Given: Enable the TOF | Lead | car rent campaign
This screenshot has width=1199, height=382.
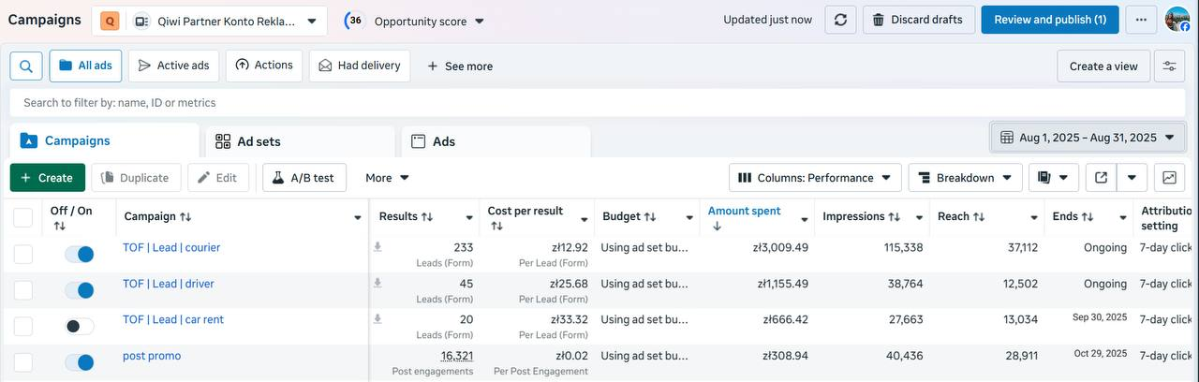Looking at the screenshot, I should 80,327.
